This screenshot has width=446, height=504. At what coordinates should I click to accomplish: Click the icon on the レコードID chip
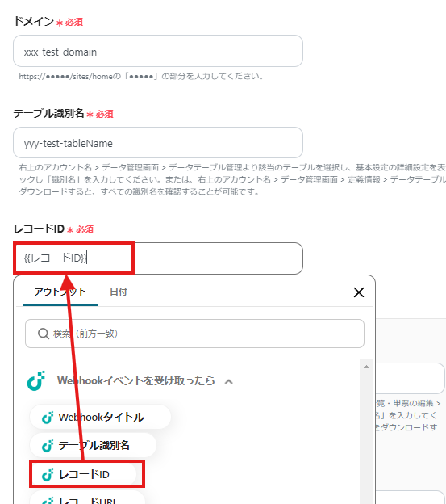(x=48, y=474)
